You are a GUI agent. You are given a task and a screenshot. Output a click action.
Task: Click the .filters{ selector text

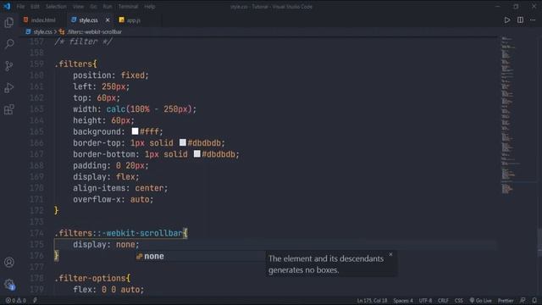point(75,64)
